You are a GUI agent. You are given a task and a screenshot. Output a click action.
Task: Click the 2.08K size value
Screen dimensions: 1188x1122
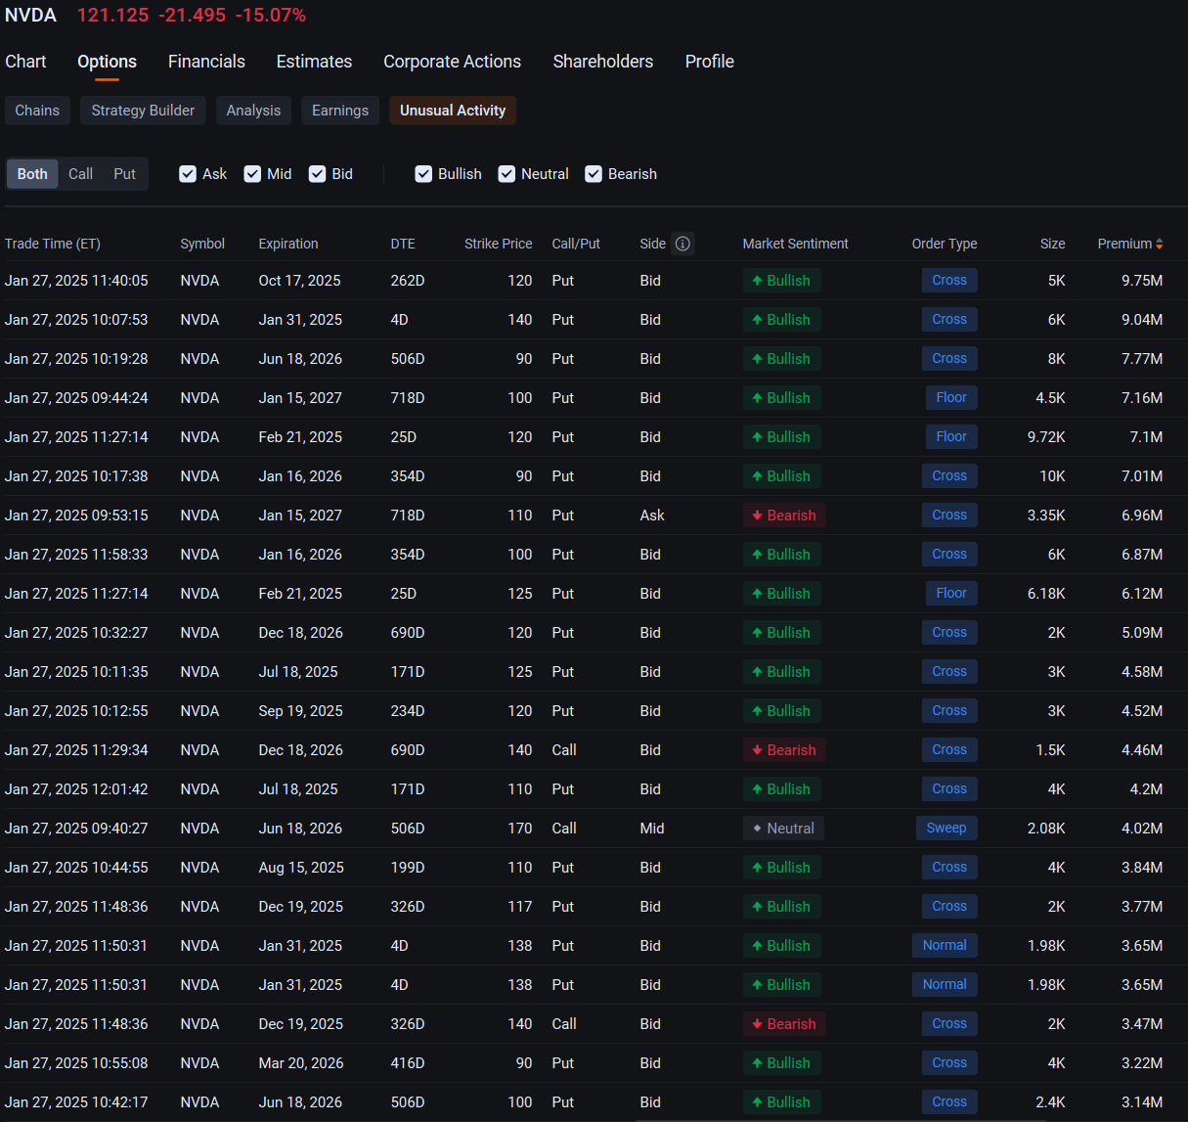pos(1046,829)
